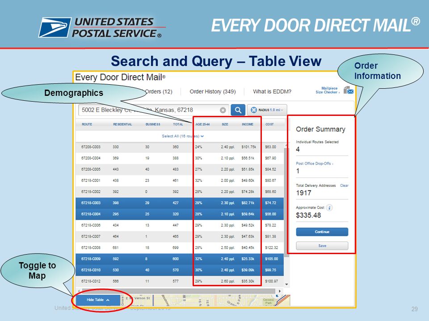
Task: Deselect highlighted route row 67218-C009
Action: pyautogui.click(x=180, y=259)
